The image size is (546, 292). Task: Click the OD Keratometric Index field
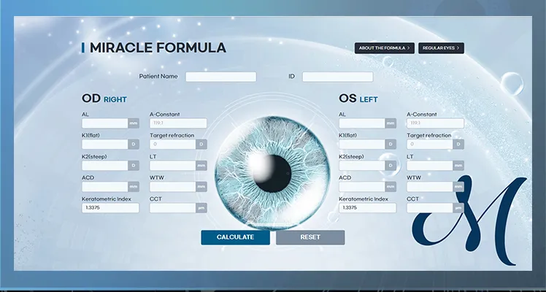click(110, 208)
